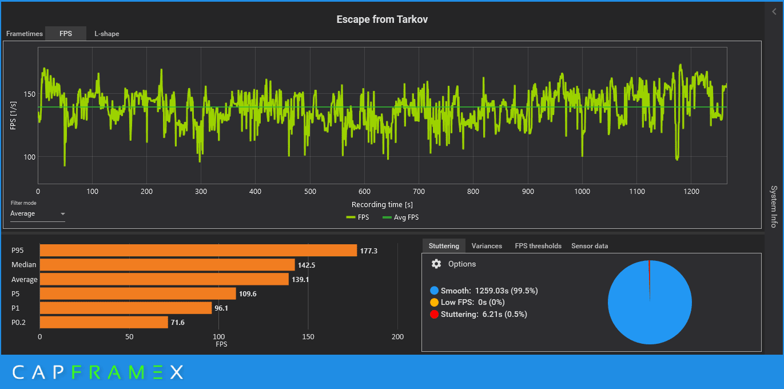Expand System Info panel chevron
This screenshot has width=784, height=389.
774,11
